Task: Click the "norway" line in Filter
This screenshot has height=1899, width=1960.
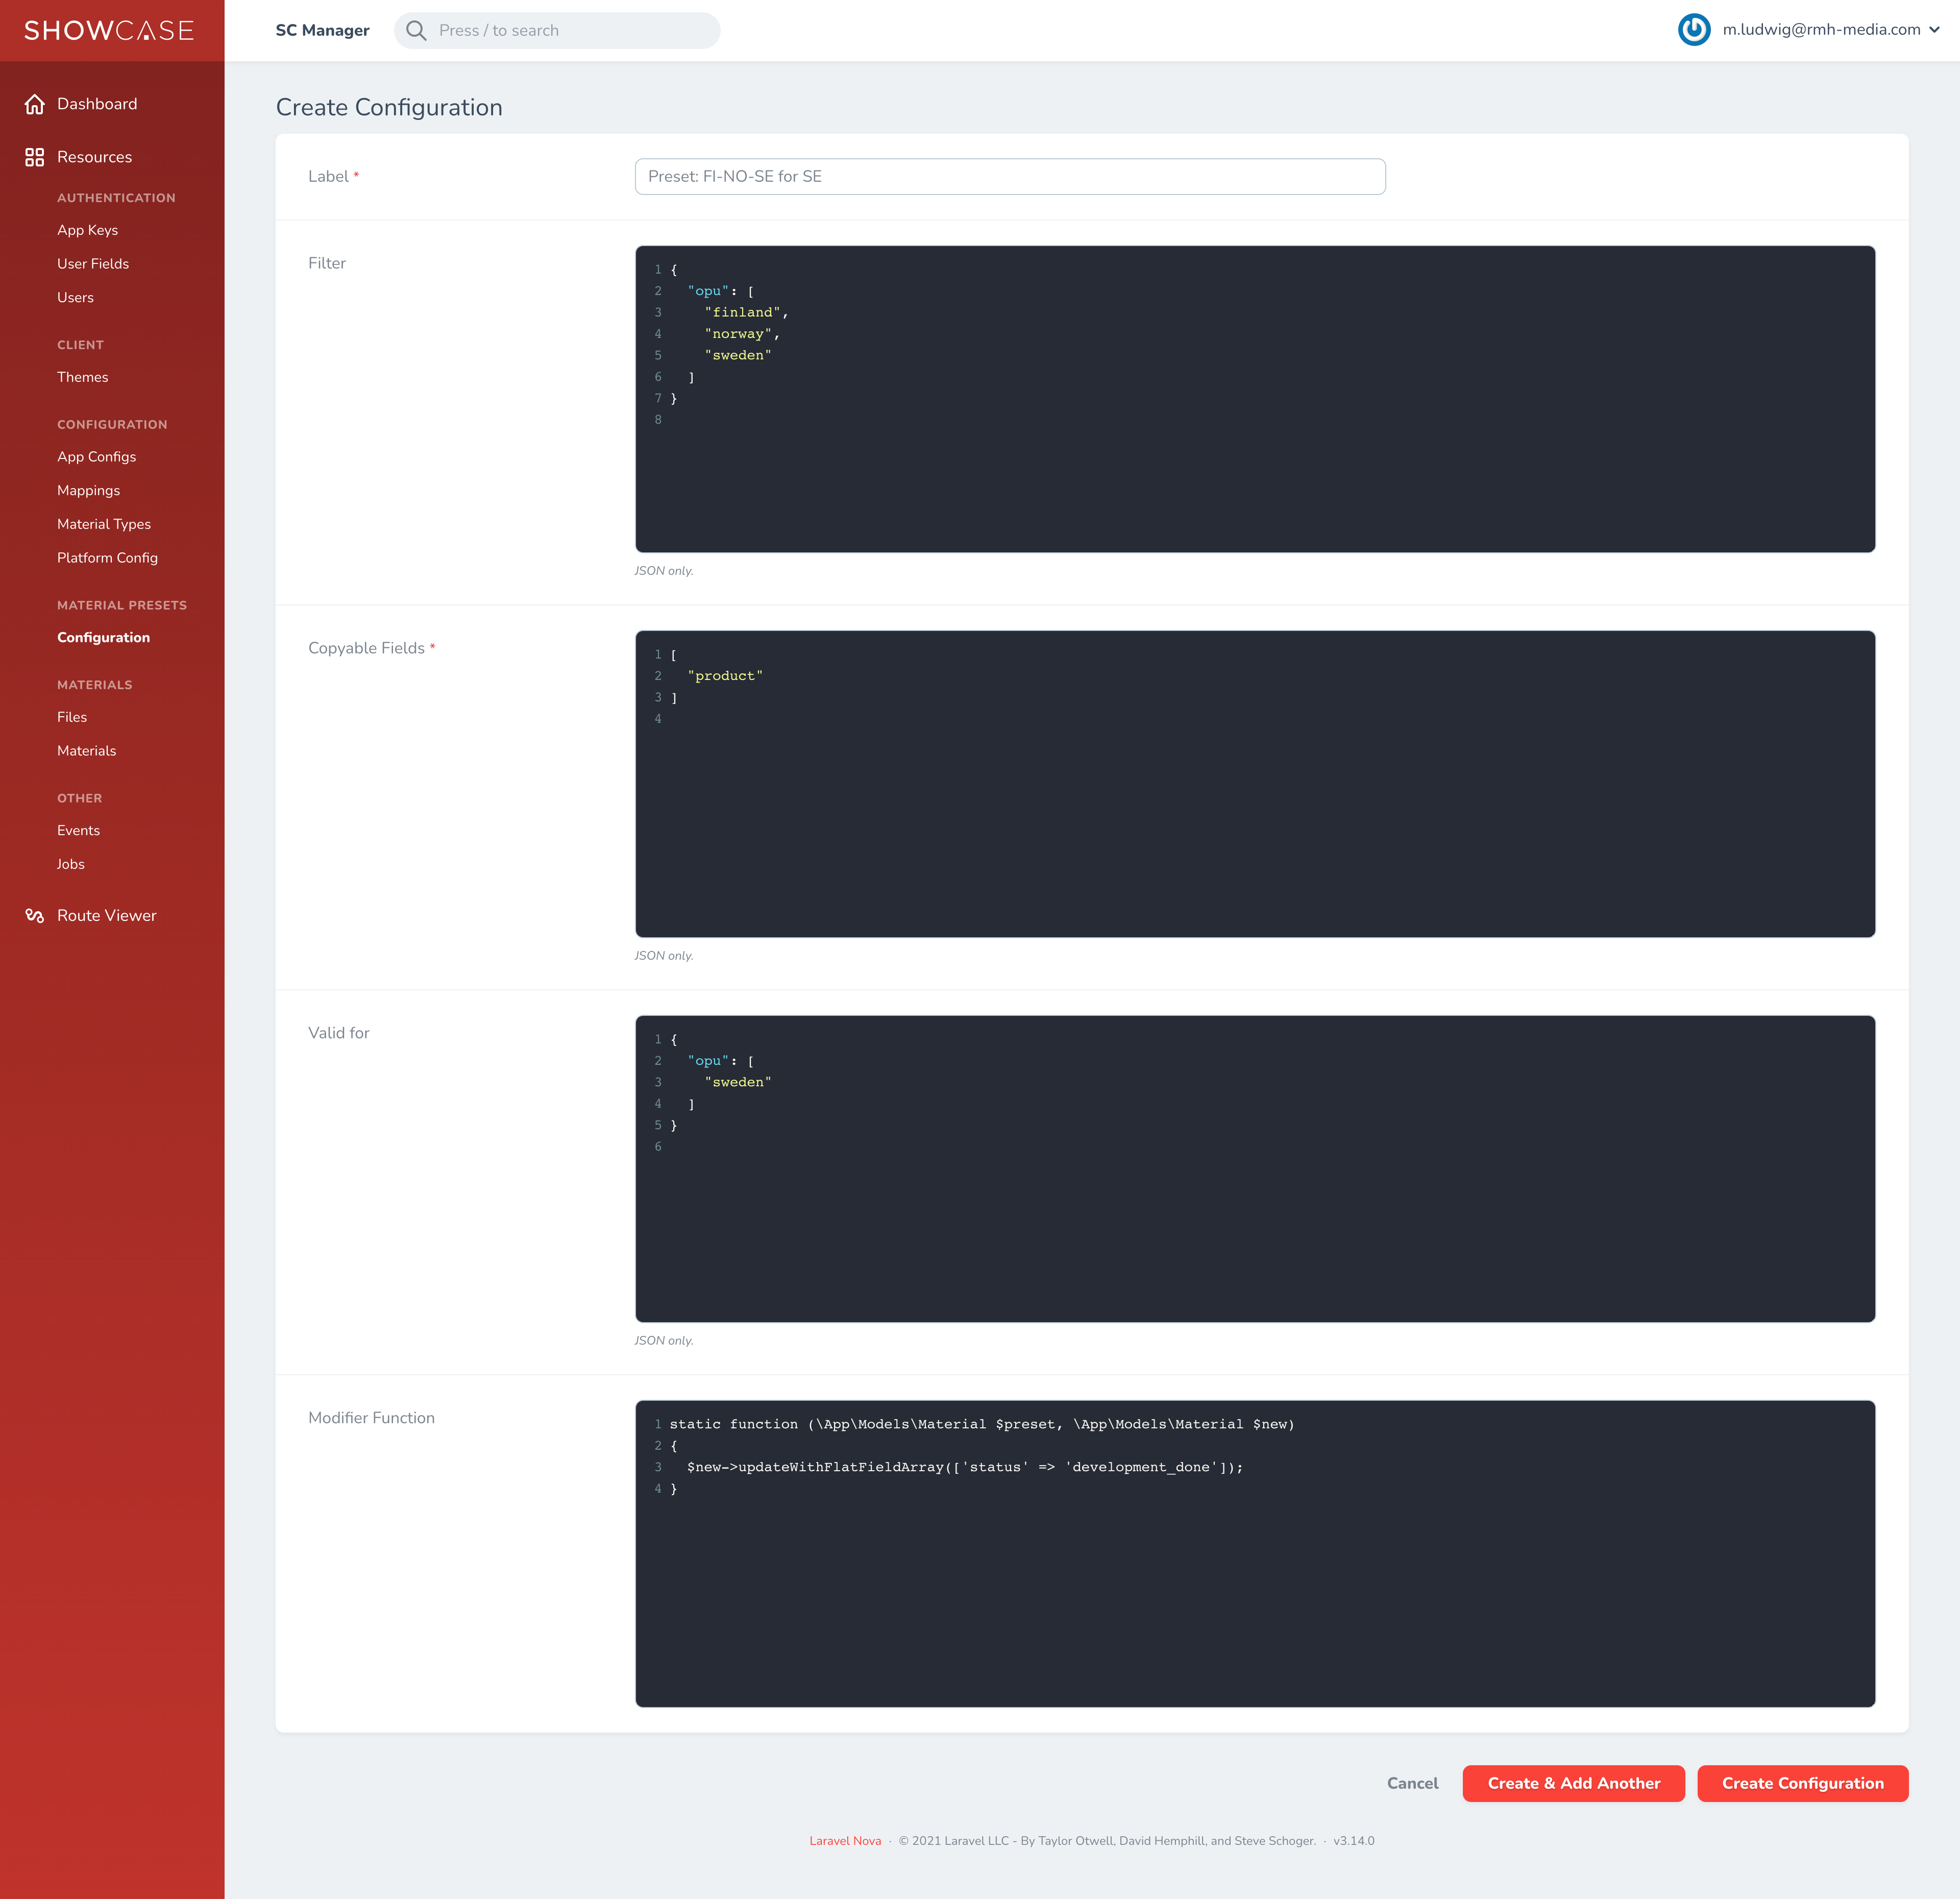Action: coord(742,334)
